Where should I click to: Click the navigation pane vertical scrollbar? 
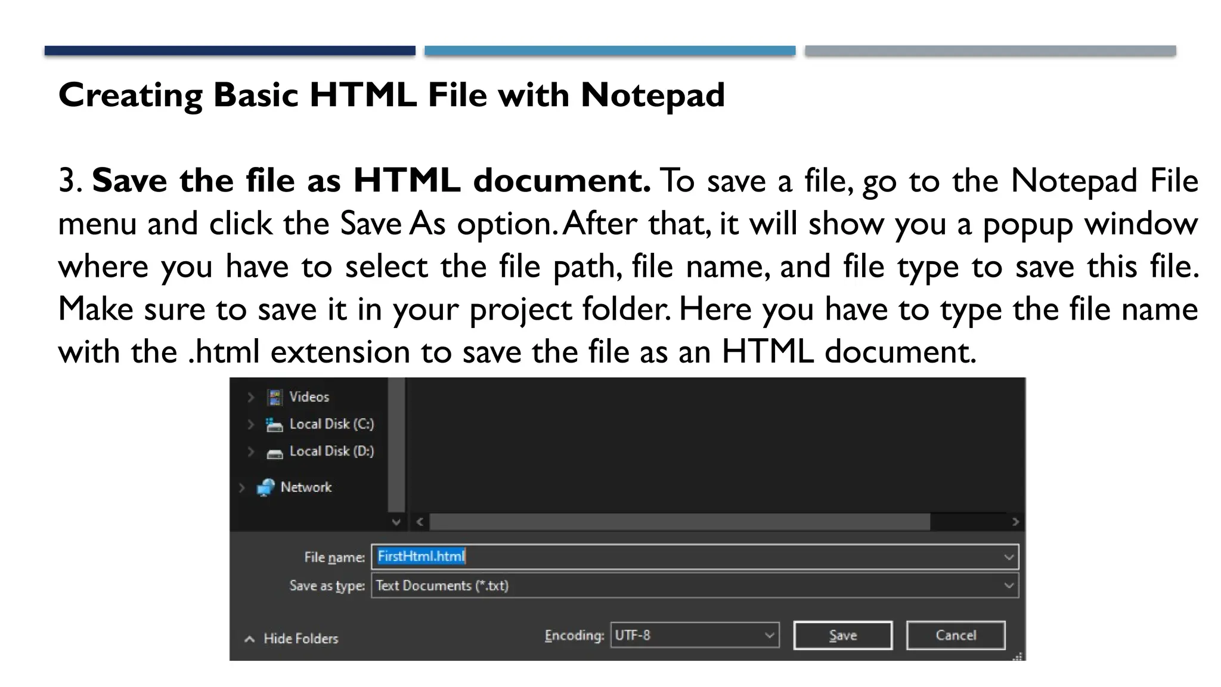[396, 444]
